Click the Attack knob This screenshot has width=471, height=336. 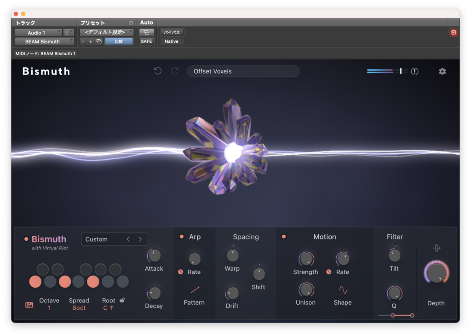pos(154,256)
